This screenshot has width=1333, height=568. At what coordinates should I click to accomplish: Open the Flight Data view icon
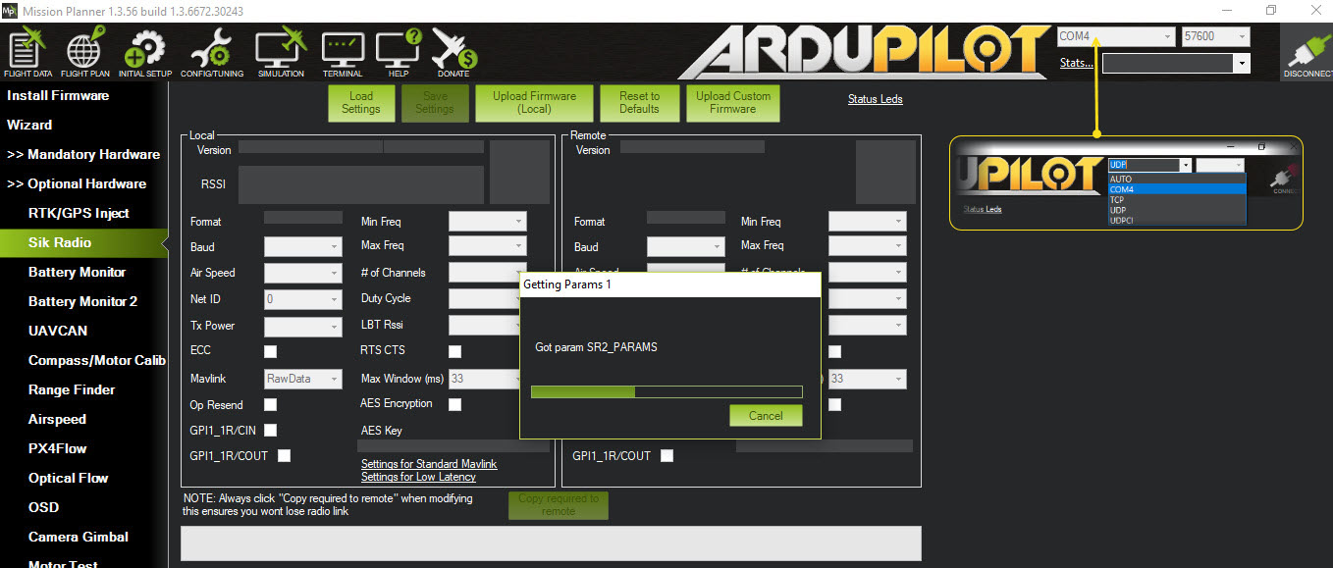pos(28,52)
